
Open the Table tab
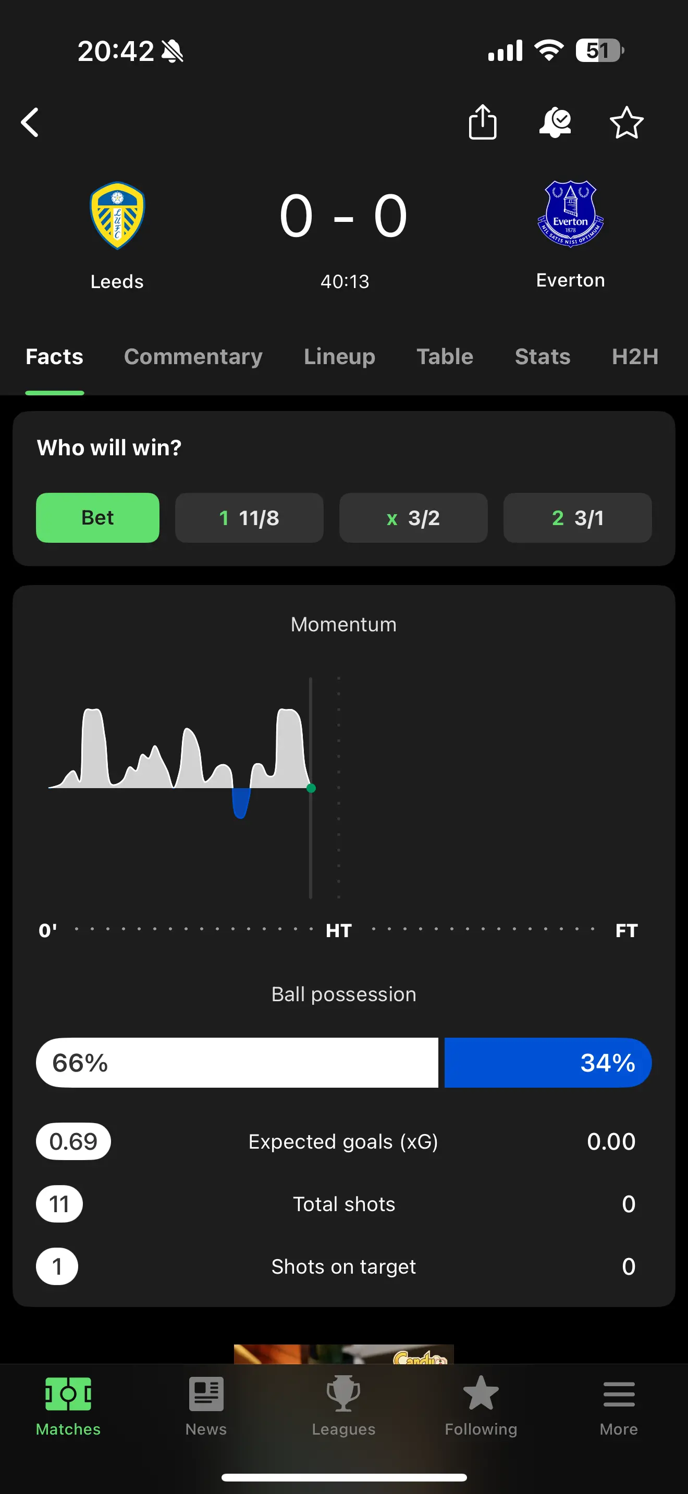(x=445, y=357)
